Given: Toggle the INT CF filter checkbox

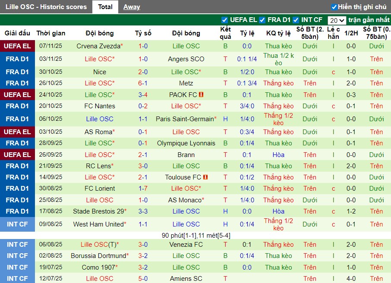Looking at the screenshot, I should (x=296, y=20).
